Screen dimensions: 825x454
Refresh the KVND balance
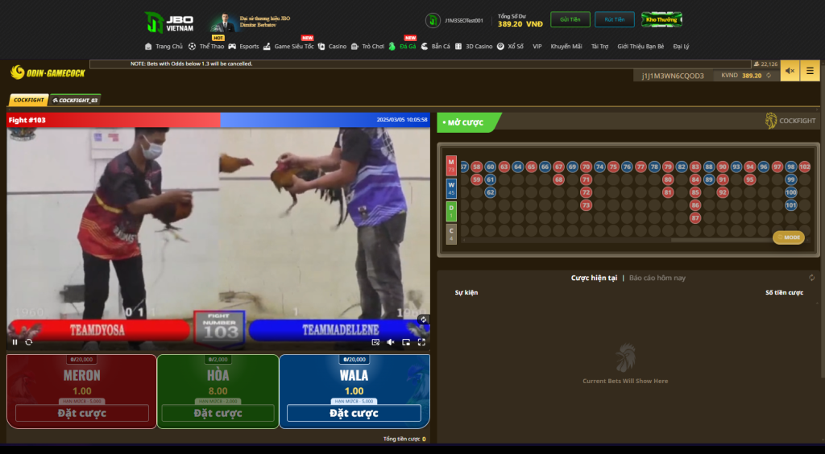click(769, 76)
